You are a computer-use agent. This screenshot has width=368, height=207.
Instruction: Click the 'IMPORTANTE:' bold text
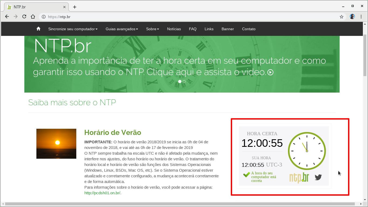tap(98, 142)
